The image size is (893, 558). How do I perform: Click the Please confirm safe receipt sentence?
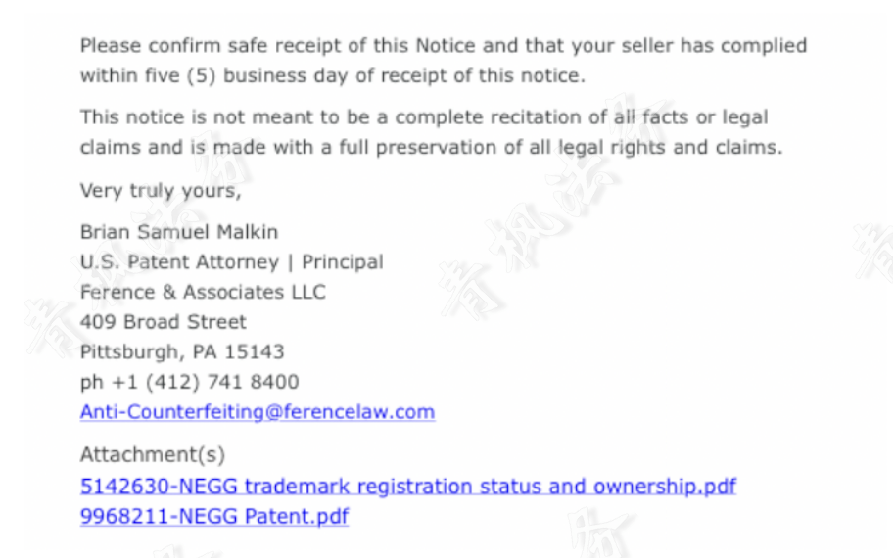tap(294, 46)
